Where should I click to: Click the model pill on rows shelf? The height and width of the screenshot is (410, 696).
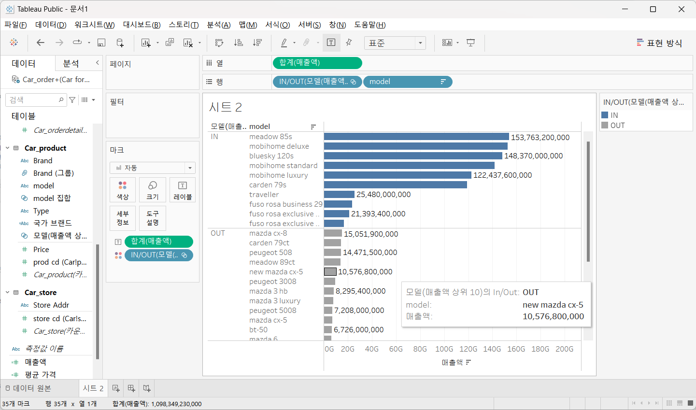coord(408,82)
